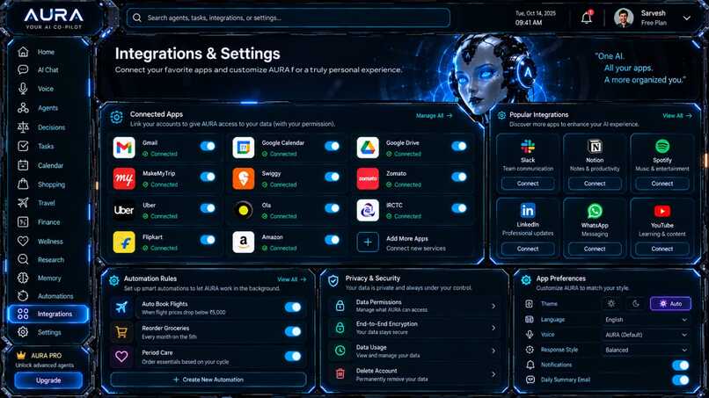Select the Auto theme button
709x398 pixels.
click(x=670, y=304)
